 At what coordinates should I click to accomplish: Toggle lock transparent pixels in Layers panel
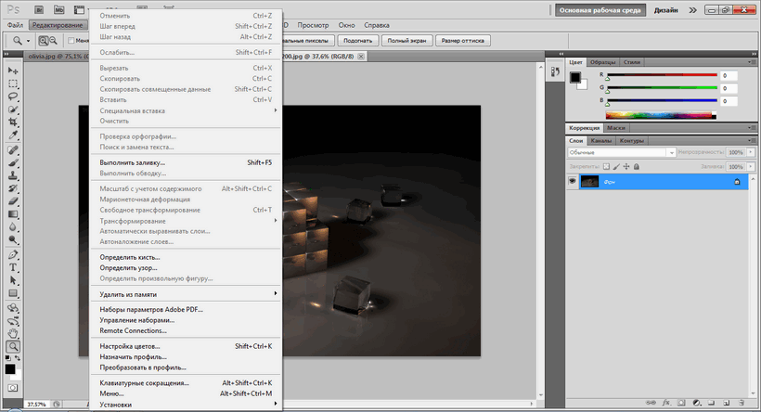click(606, 166)
